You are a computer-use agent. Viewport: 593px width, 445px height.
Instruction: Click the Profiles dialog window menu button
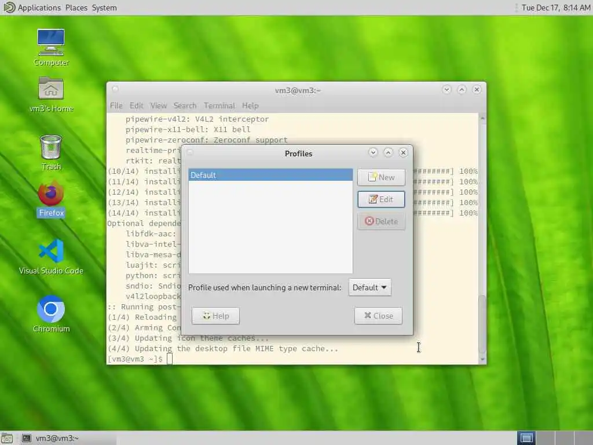click(190, 152)
